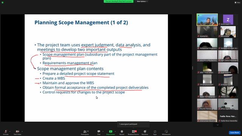
Task: Open video options arrow next to Start Video
Action: (22, 131)
